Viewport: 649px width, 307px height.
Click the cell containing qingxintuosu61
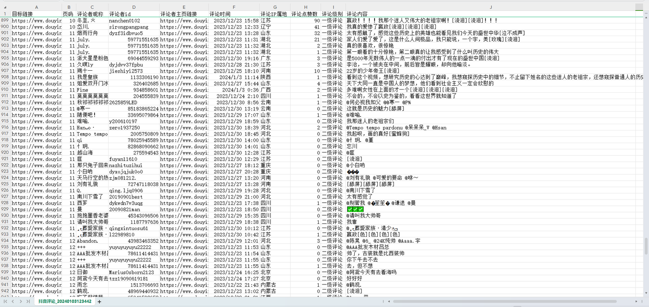[134, 228]
